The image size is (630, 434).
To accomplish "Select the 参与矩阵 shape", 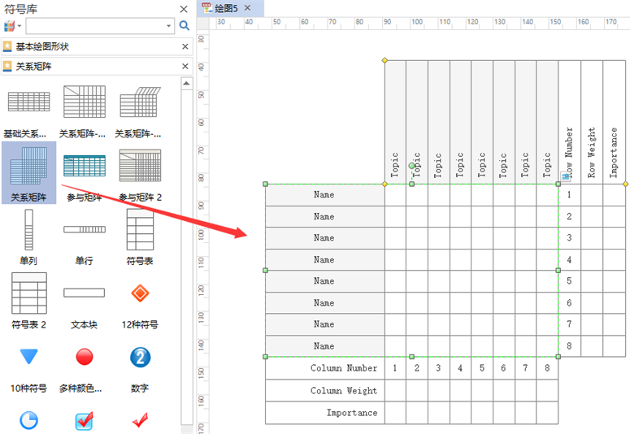I will click(x=85, y=165).
